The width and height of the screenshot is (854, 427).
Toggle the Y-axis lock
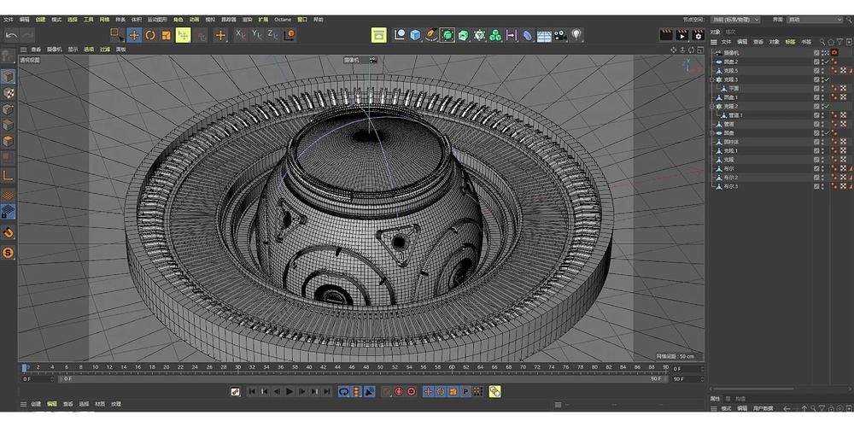(257, 35)
